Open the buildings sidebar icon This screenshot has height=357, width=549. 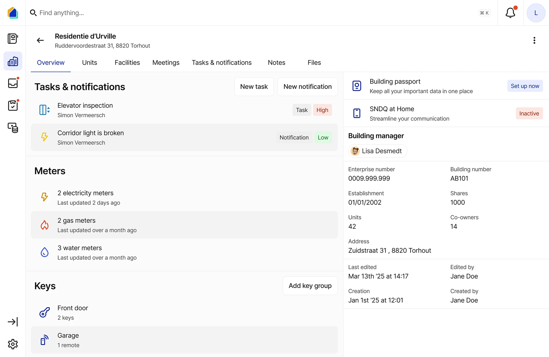coord(13,61)
